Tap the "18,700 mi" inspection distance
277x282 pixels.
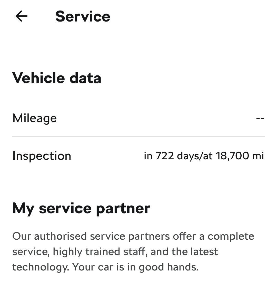[240, 156]
